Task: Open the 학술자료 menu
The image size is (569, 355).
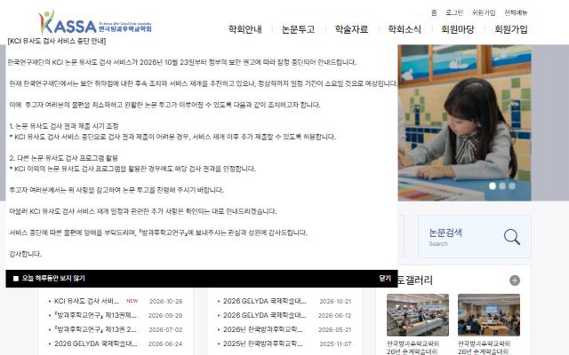Action: 351,29
